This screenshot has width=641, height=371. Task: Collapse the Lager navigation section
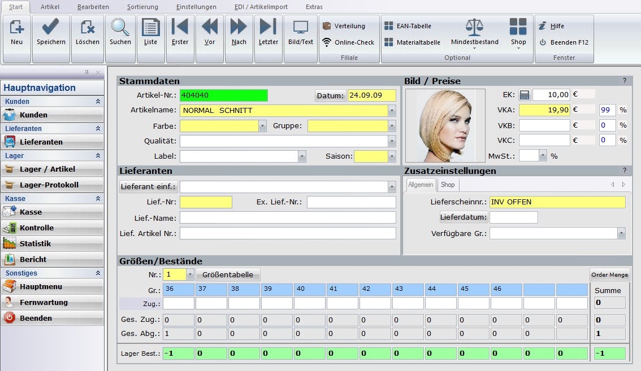coord(98,156)
